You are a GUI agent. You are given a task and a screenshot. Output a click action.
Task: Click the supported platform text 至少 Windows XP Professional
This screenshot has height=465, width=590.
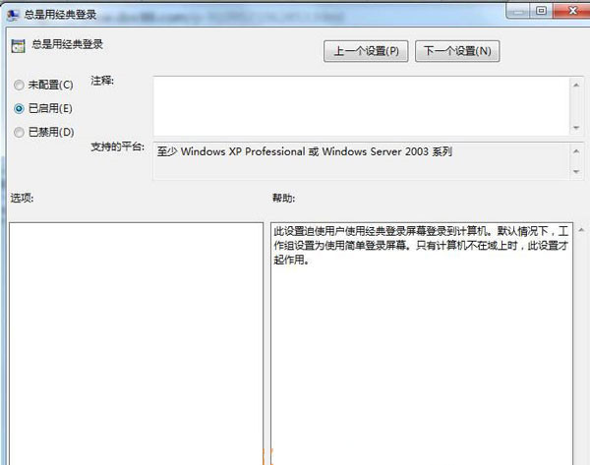coord(305,151)
